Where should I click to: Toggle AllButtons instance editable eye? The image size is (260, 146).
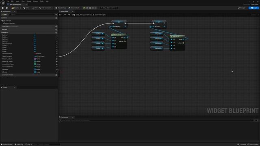(57, 69)
